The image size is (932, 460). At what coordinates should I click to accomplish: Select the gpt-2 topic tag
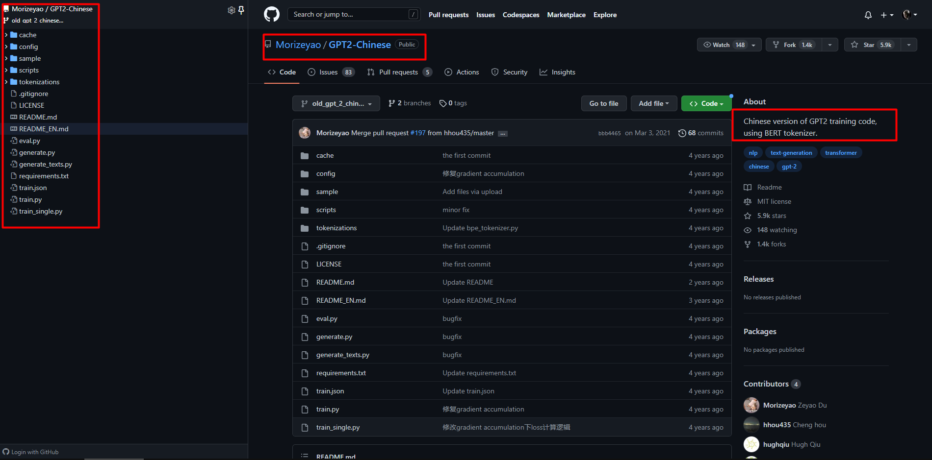click(789, 167)
